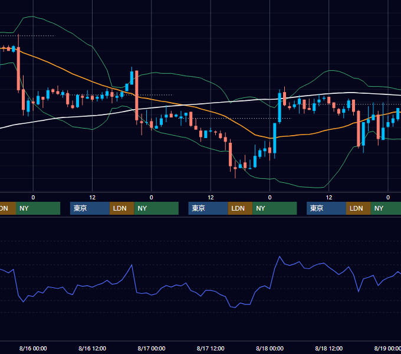Select the 8/17 東京 session bar
Image resolution: width=401 pixels, height=354 pixels.
[208, 208]
